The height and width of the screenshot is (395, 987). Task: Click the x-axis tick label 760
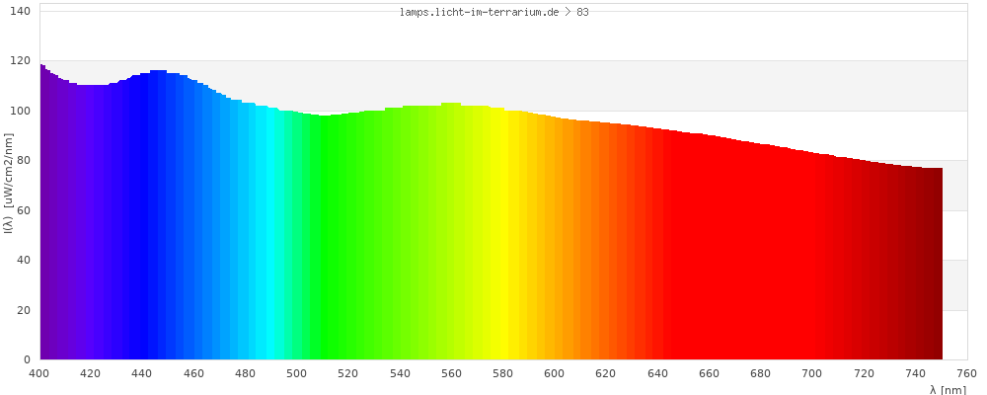pos(967,373)
